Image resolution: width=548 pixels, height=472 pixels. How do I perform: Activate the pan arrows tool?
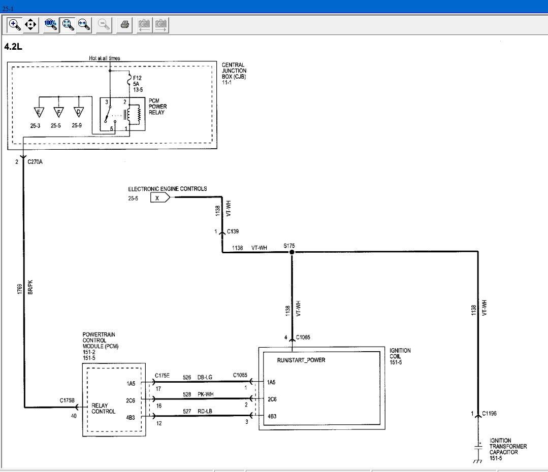31,24
